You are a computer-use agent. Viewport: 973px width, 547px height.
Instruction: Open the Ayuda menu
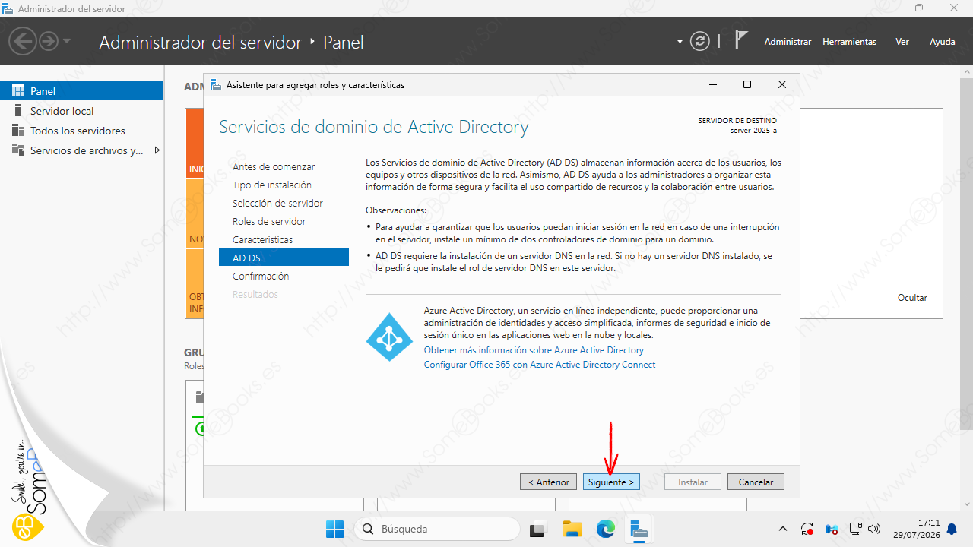(x=943, y=42)
